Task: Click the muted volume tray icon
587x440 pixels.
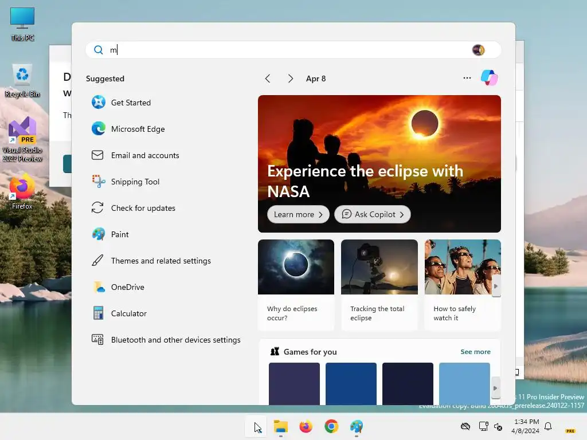Action: coord(498,426)
